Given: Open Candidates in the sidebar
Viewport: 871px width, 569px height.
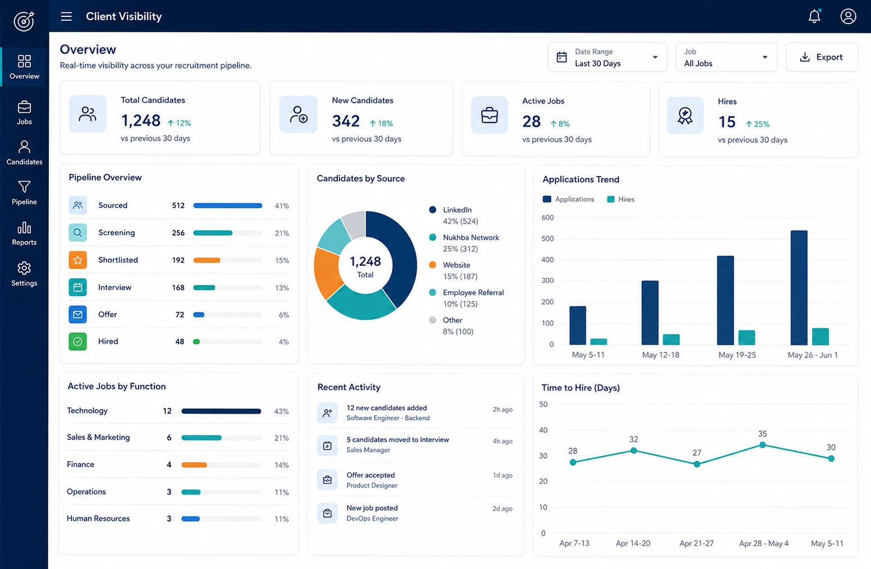Looking at the screenshot, I should 24,153.
